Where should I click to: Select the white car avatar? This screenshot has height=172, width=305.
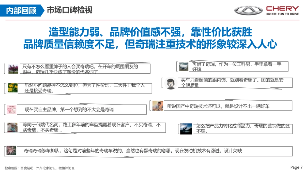[184, 67]
